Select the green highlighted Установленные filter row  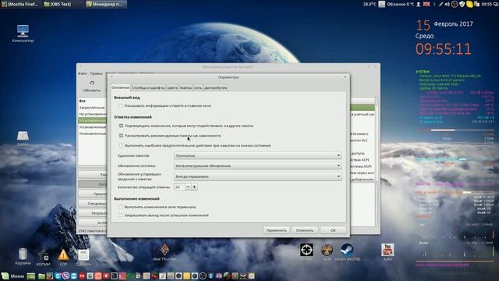[92, 120]
